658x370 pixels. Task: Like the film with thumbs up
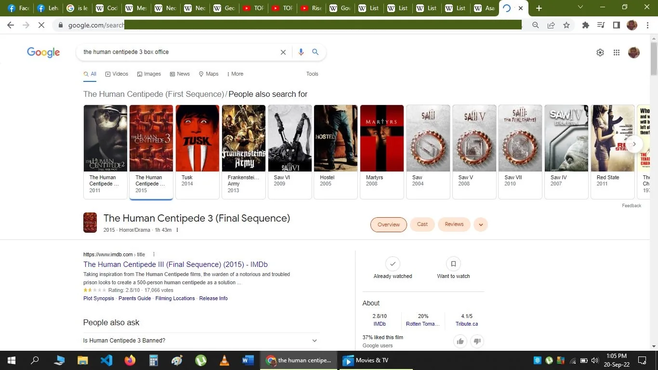[x=461, y=342]
